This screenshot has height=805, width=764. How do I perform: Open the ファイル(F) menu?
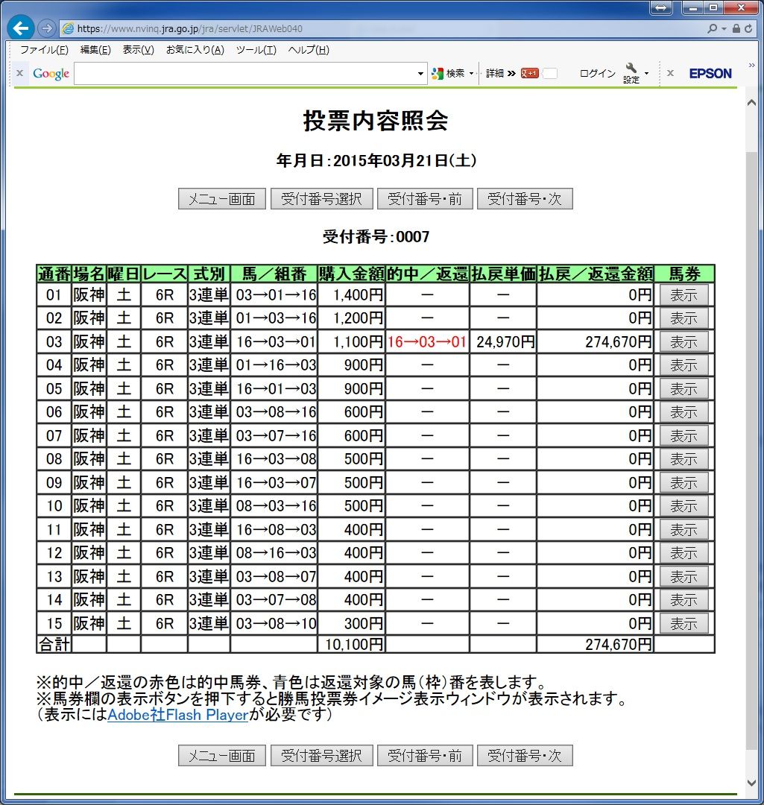[44, 50]
